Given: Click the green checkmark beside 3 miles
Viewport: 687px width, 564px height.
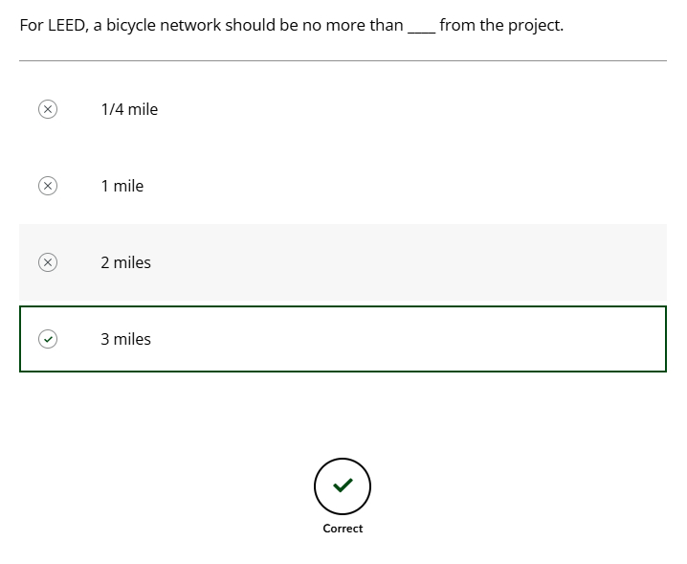Looking at the screenshot, I should point(48,339).
